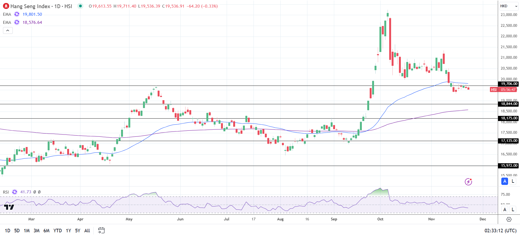Toggle auto scale A on main chart
This screenshot has width=520, height=235.
point(505,181)
